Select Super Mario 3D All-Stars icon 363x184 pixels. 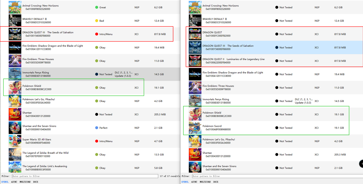point(15,141)
